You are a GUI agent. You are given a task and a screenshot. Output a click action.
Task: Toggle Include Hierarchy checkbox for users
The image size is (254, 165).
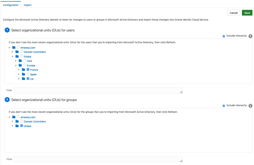[x=224, y=36]
